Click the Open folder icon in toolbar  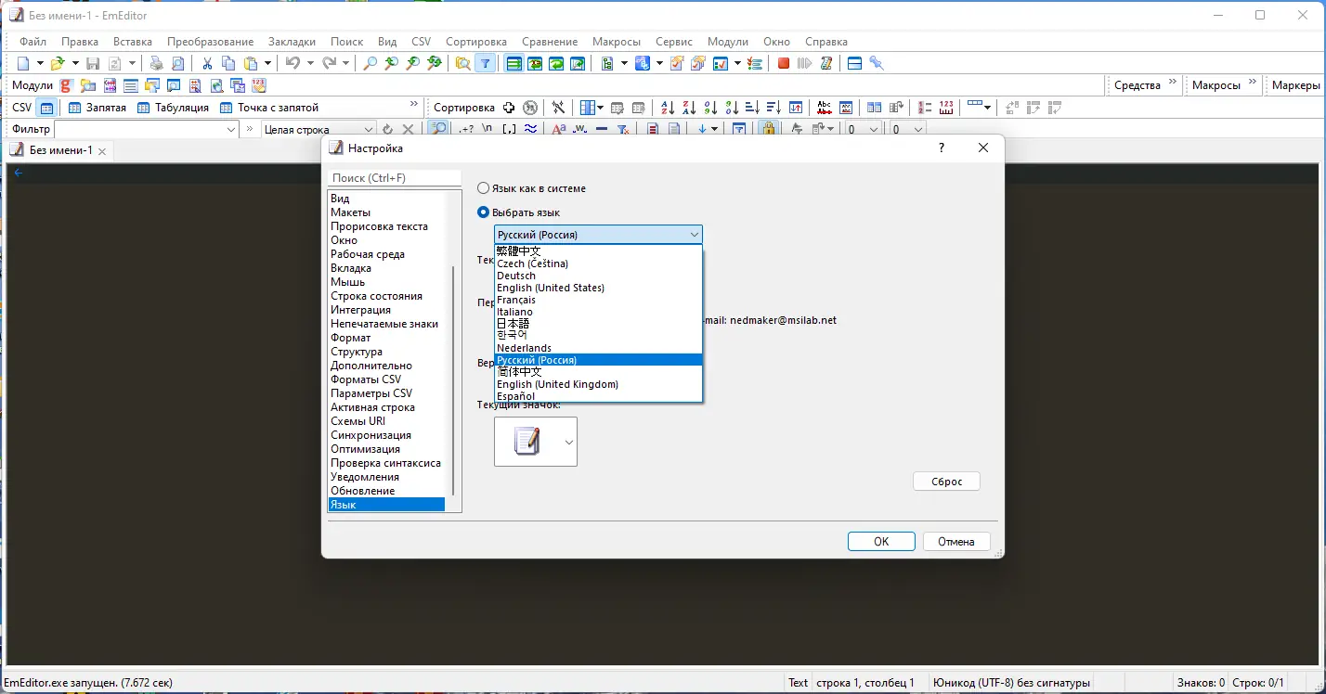tap(58, 63)
